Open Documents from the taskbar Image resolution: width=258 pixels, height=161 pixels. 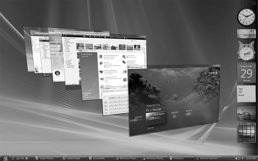[x=99, y=158]
